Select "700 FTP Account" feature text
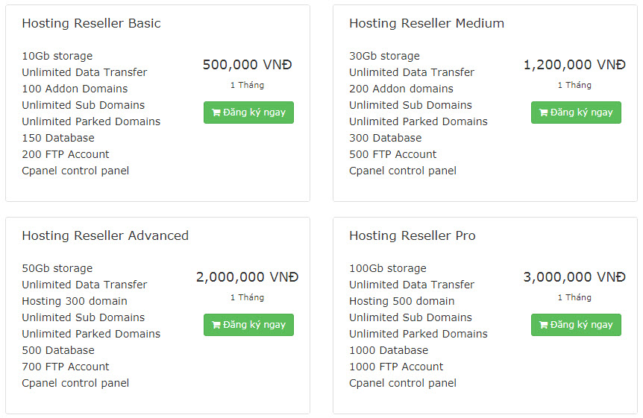The image size is (643, 418). 66,367
